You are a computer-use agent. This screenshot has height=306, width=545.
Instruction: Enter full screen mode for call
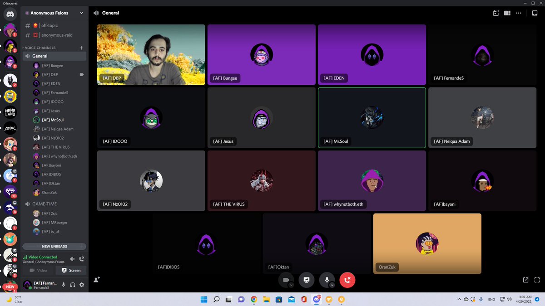pyautogui.click(x=537, y=280)
